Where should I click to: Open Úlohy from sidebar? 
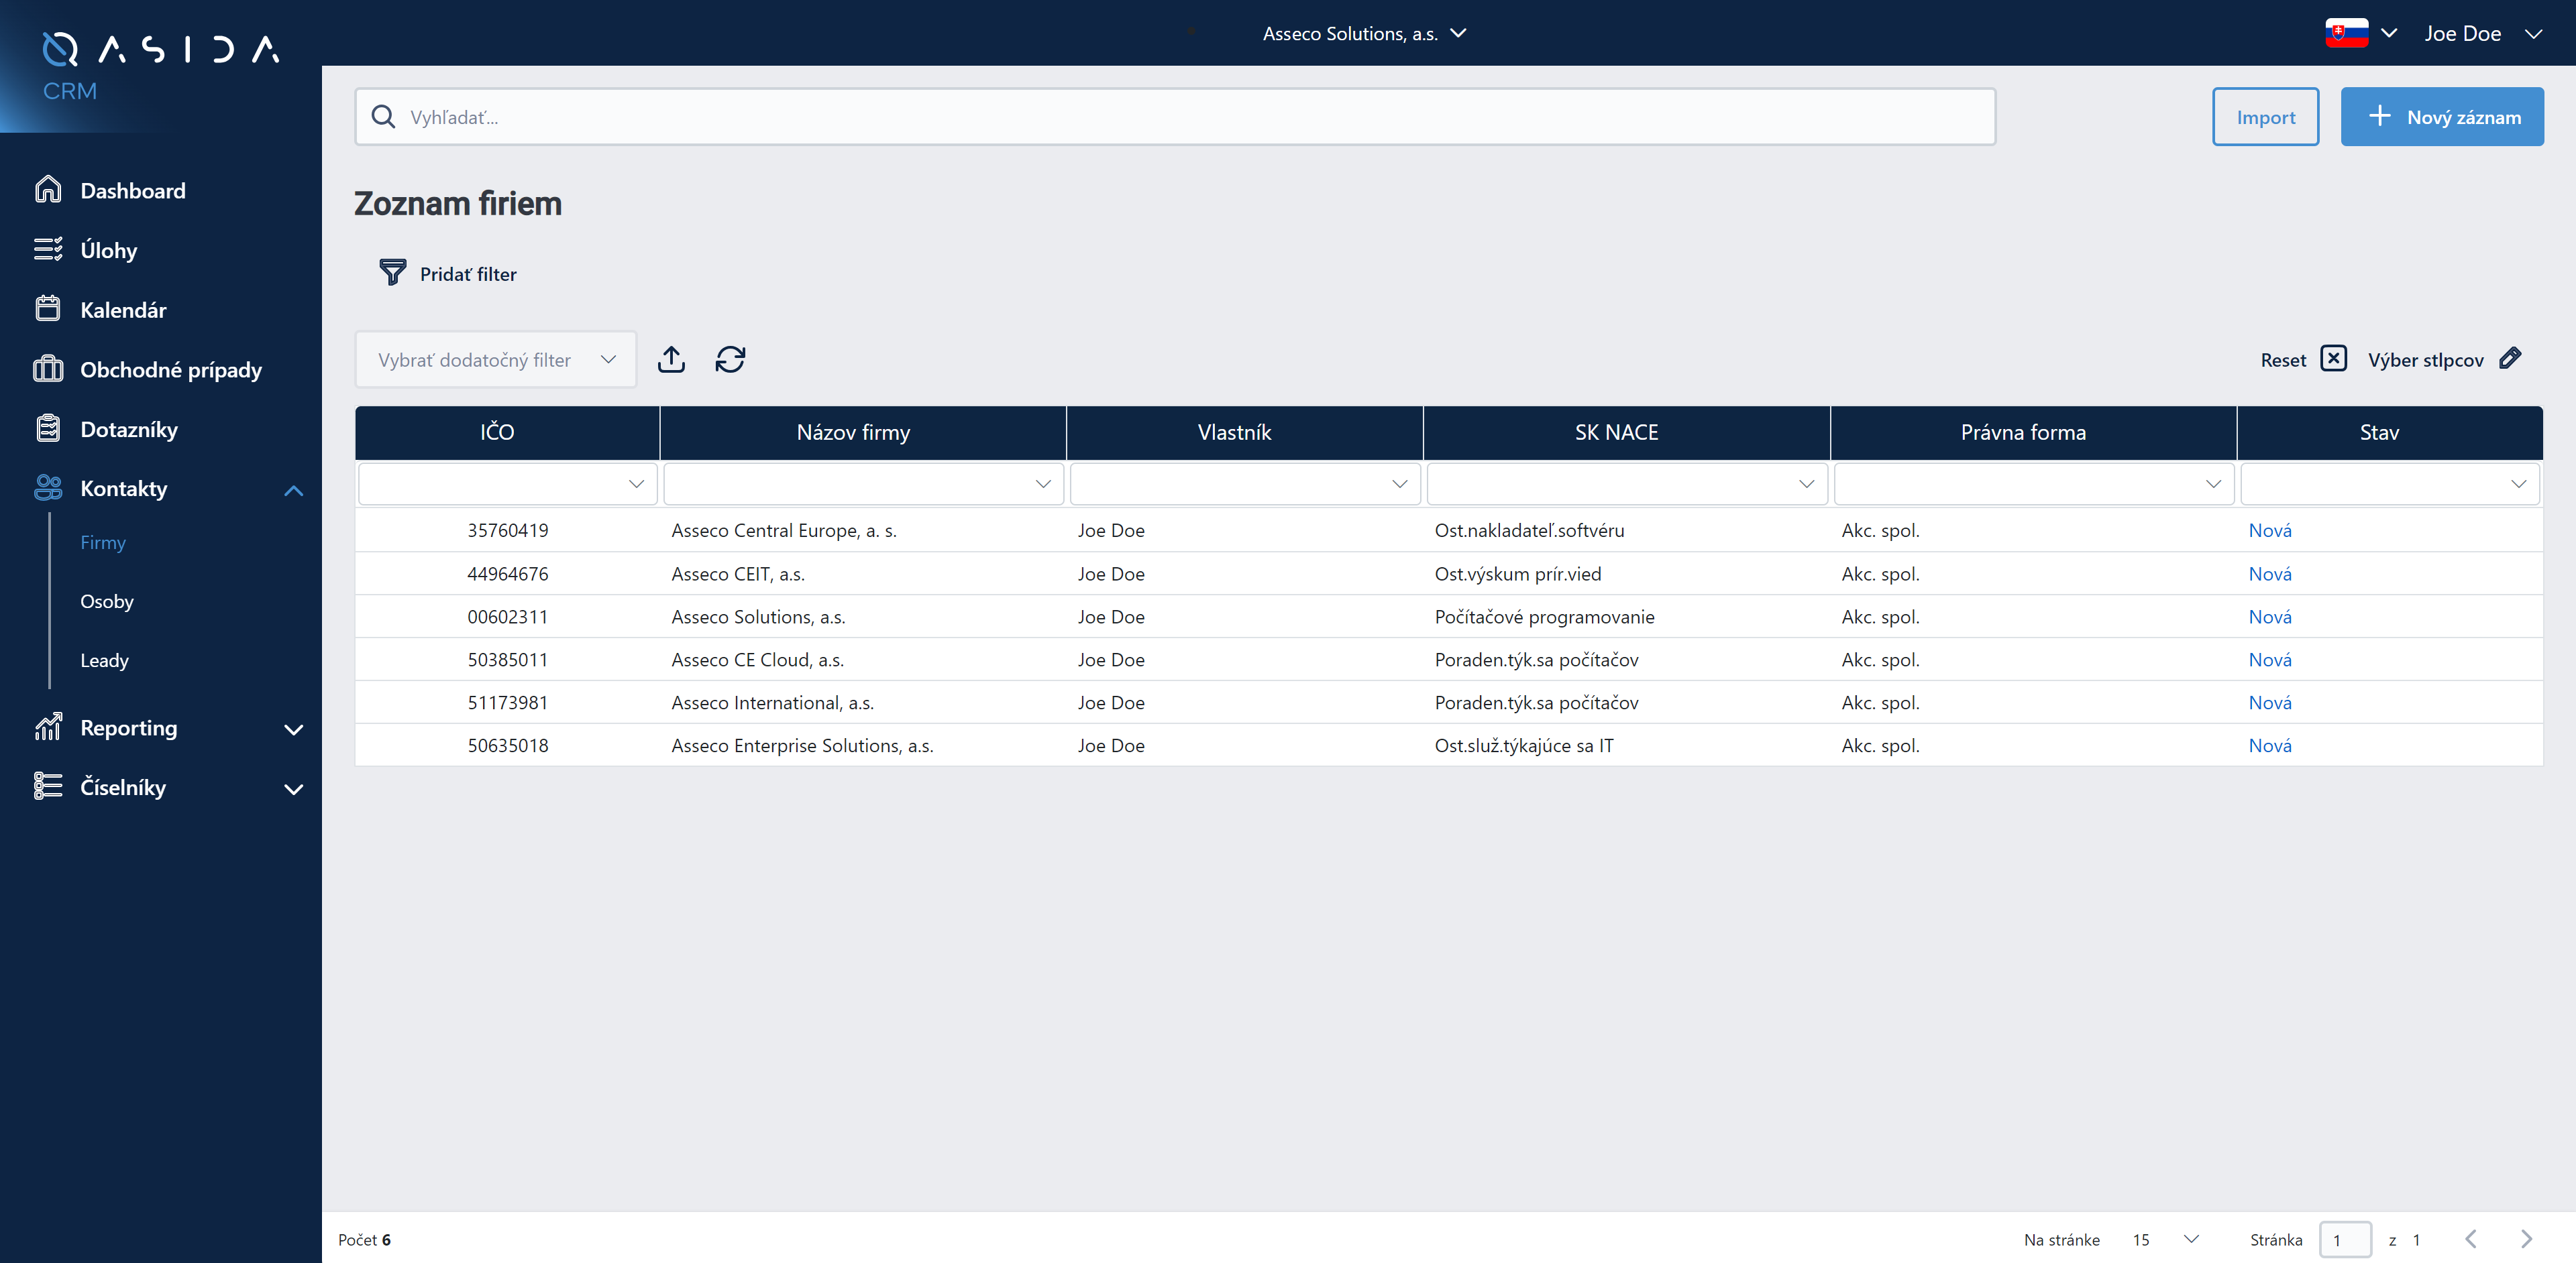(109, 250)
